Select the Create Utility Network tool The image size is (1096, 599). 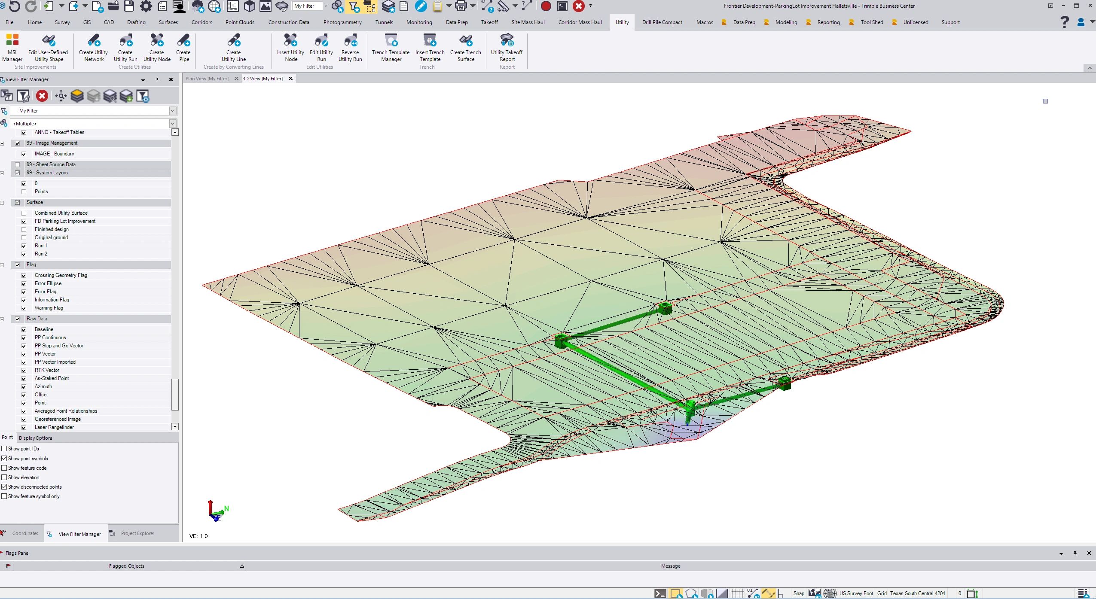click(x=93, y=47)
